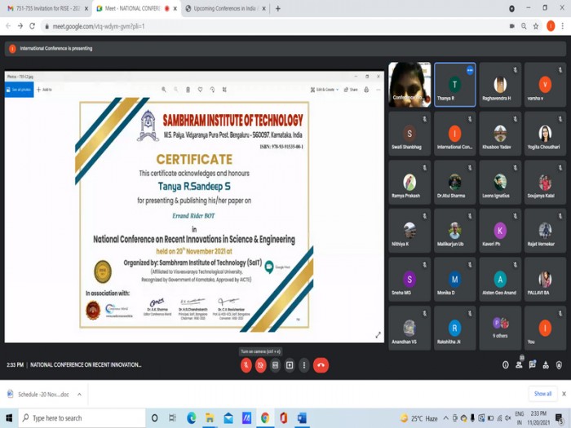Toggle the camera on button
This screenshot has width=571, height=428.
[261, 365]
